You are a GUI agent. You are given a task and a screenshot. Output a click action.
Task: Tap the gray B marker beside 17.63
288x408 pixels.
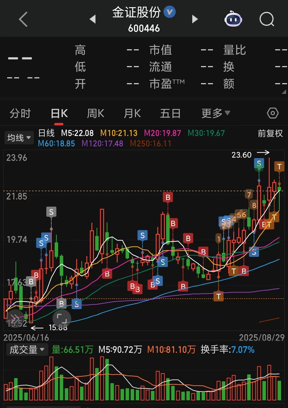coord(31,282)
